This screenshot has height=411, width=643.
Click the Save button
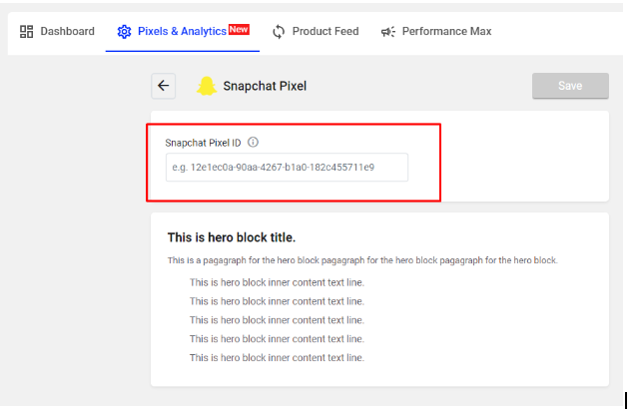[570, 86]
